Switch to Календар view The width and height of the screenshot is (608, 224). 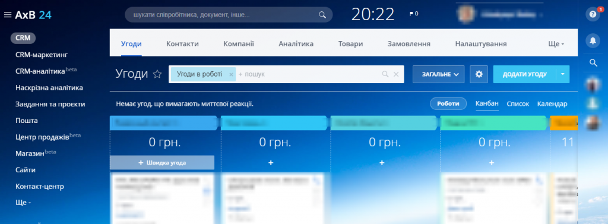tap(552, 103)
